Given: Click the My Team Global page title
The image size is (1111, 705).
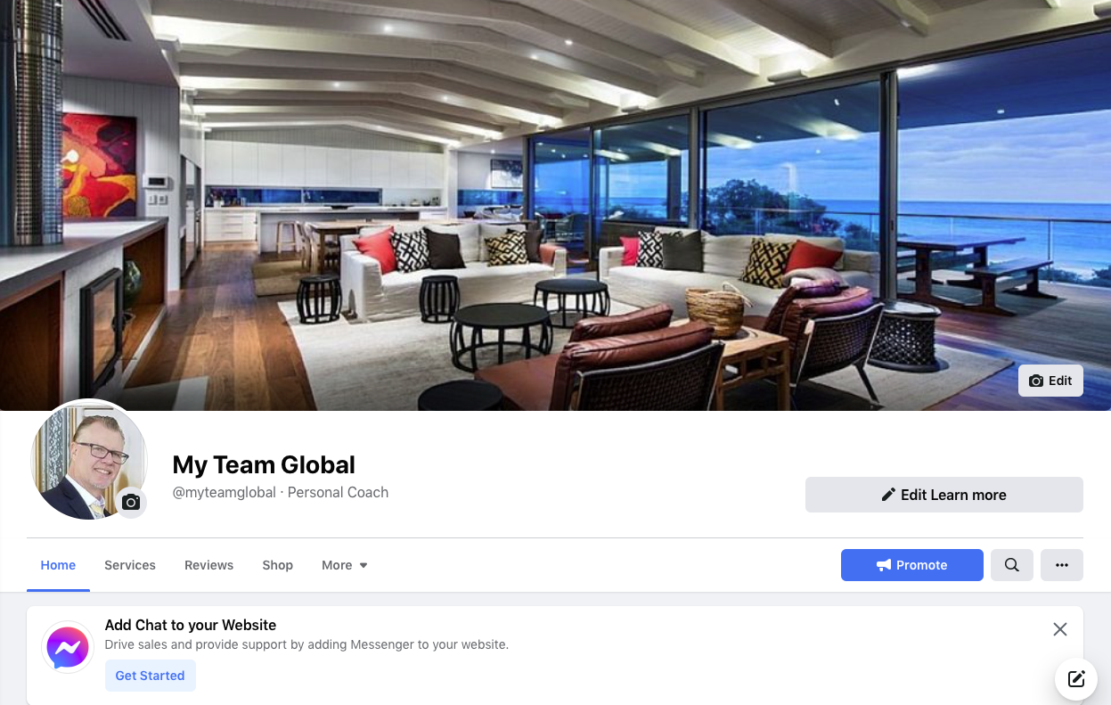Looking at the screenshot, I should coord(264,464).
